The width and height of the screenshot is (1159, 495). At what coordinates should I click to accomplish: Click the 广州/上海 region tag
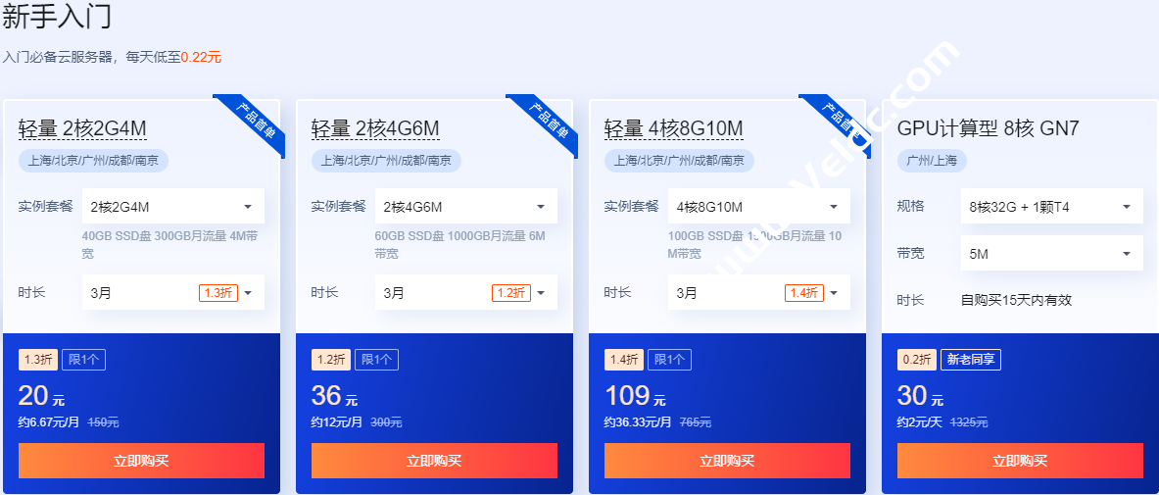click(932, 161)
